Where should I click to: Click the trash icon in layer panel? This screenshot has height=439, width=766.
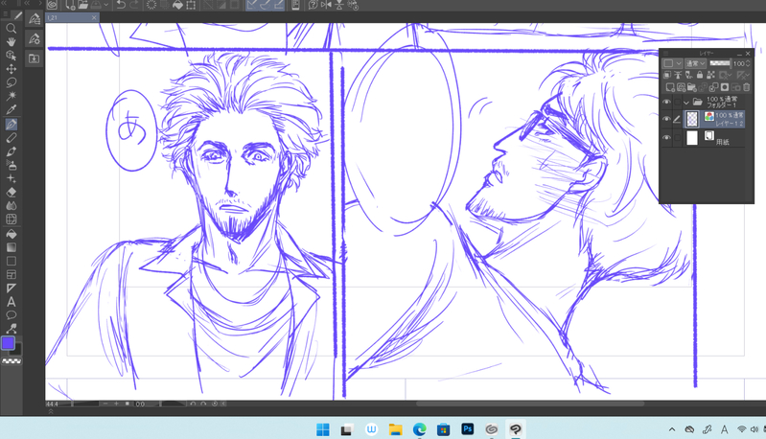pyautogui.click(x=746, y=87)
